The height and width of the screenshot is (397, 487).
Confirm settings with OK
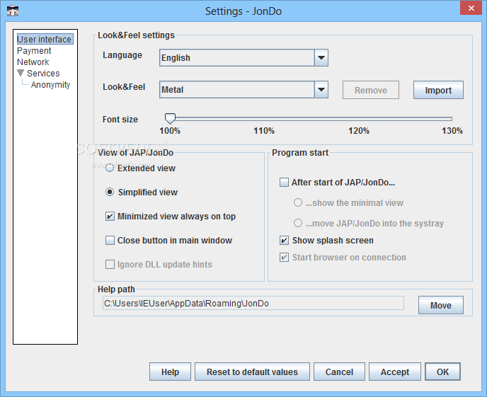[x=442, y=372]
